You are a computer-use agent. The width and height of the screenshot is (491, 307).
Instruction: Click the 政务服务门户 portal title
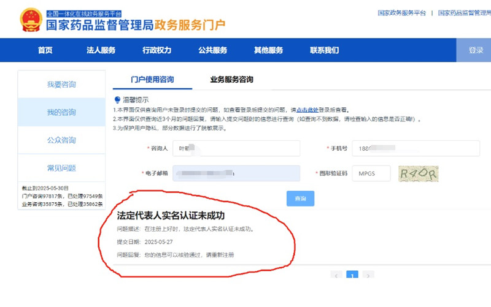point(190,25)
